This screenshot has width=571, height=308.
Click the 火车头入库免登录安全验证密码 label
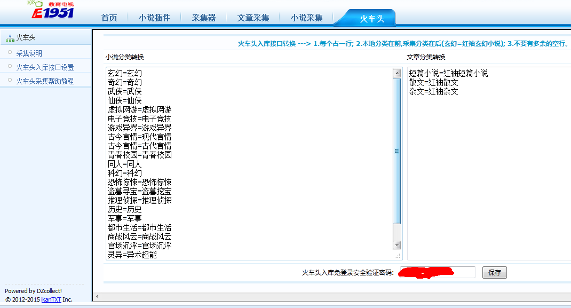coord(348,273)
